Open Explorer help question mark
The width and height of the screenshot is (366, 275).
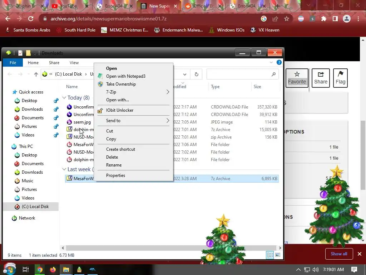(279, 62)
